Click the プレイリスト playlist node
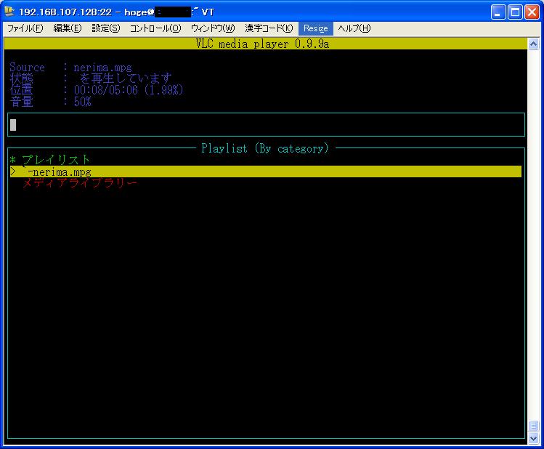The image size is (544, 449). coord(55,160)
